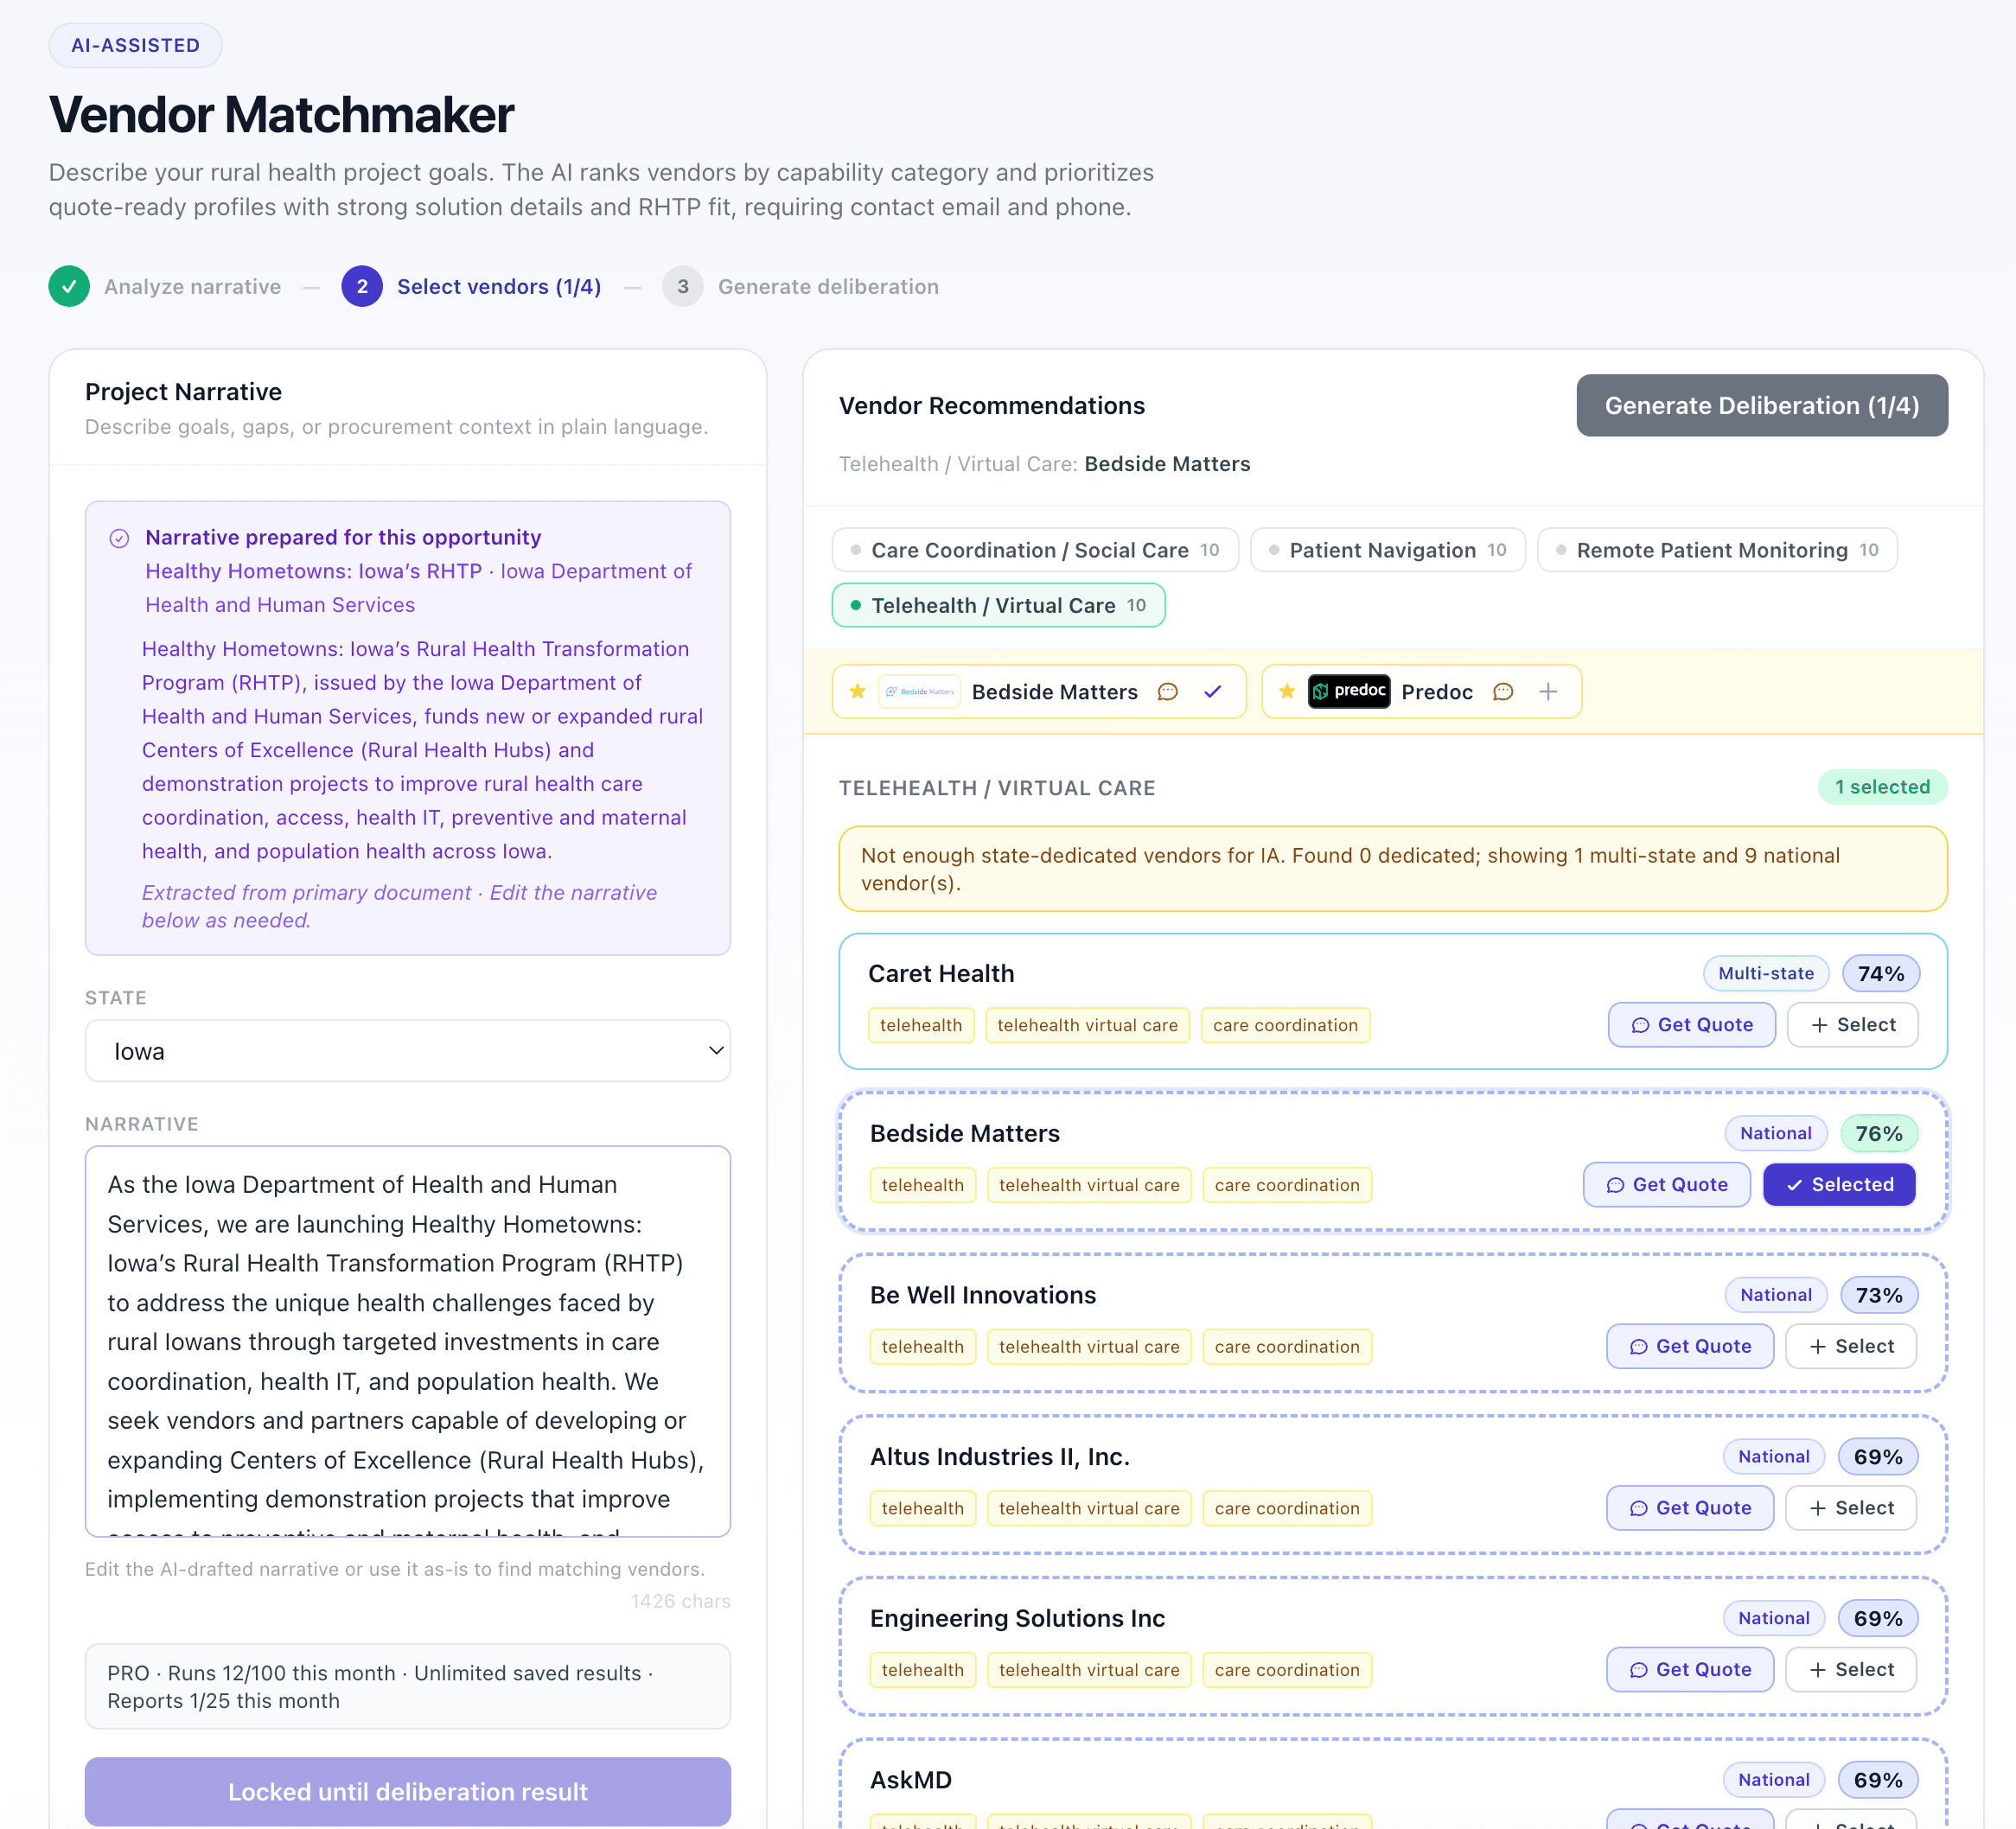This screenshot has height=1829, width=2016.
Task: Click the checkmark icon on Bedside Matters chip
Action: click(x=1213, y=691)
